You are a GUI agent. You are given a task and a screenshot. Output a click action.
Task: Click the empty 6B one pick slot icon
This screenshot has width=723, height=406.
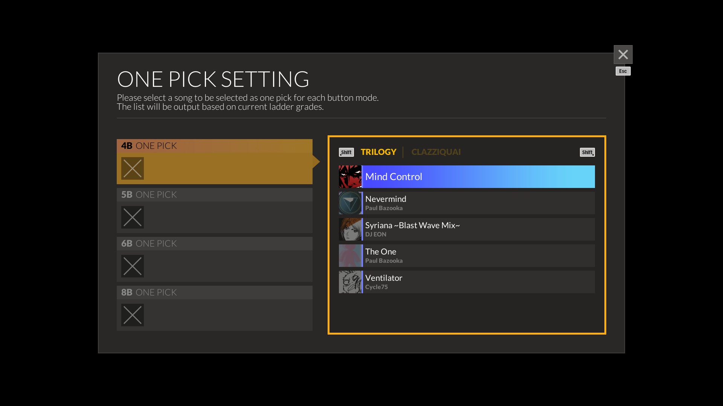pyautogui.click(x=132, y=266)
